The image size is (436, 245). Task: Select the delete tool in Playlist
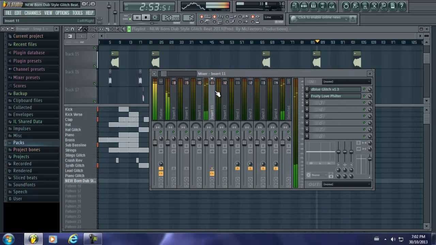pos(90,29)
